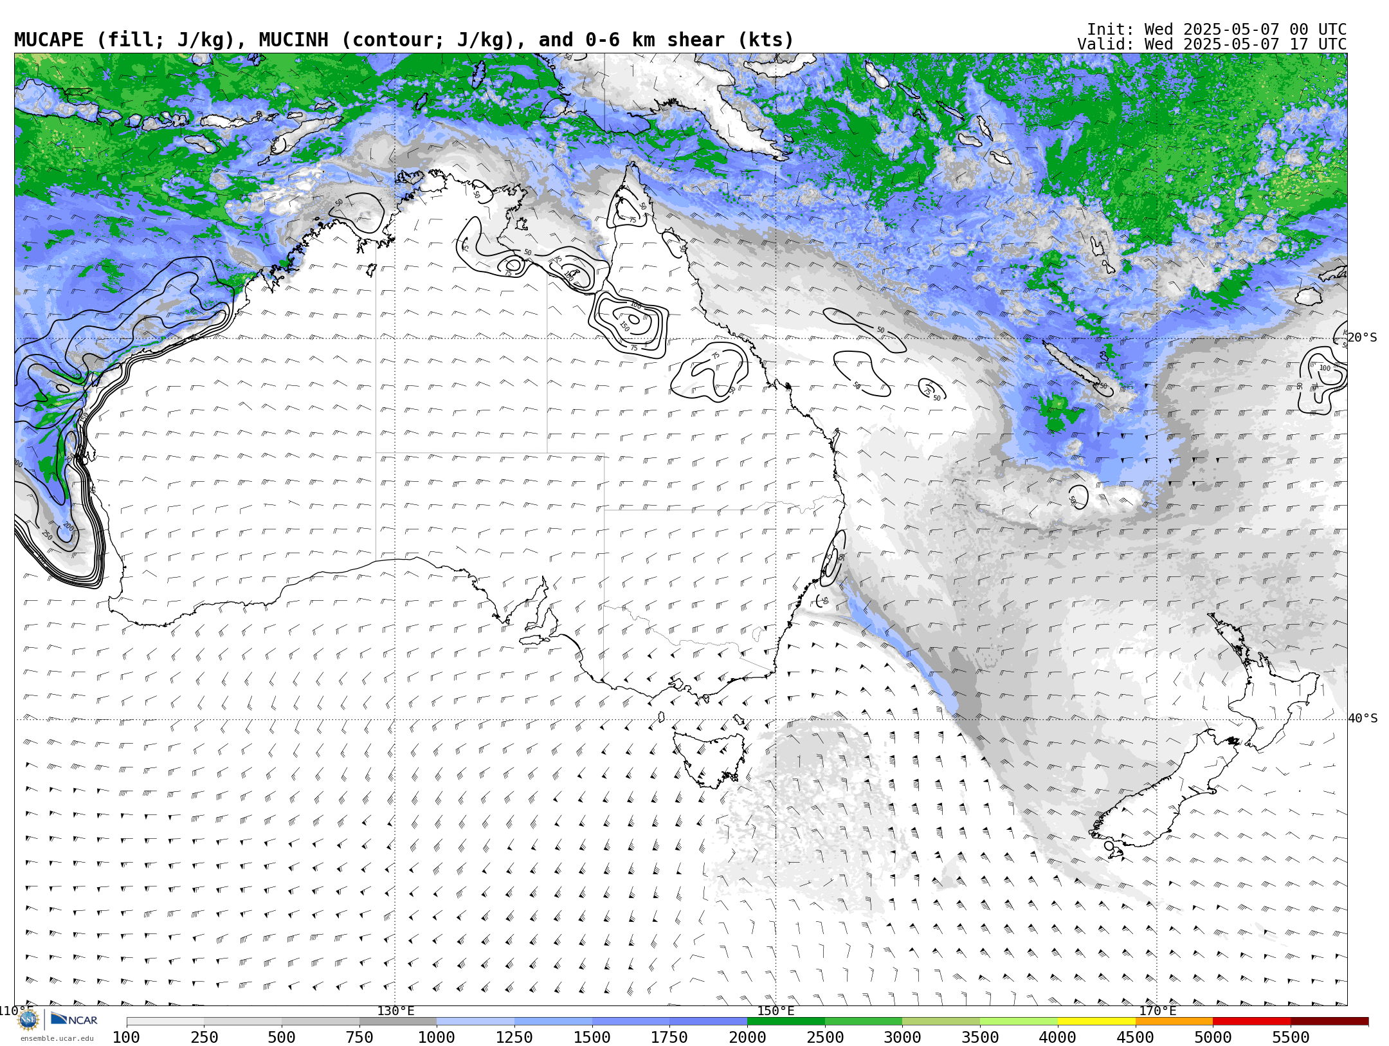
Task: Pick the gray swatch between 500 and 750
Action: click(320, 1022)
